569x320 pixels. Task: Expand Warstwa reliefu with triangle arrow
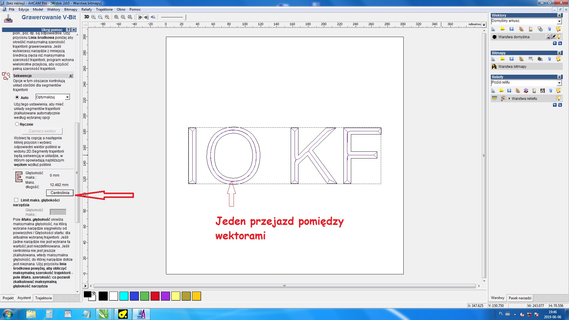(x=509, y=99)
